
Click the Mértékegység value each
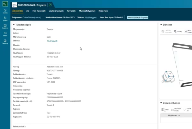pos(49,37)
